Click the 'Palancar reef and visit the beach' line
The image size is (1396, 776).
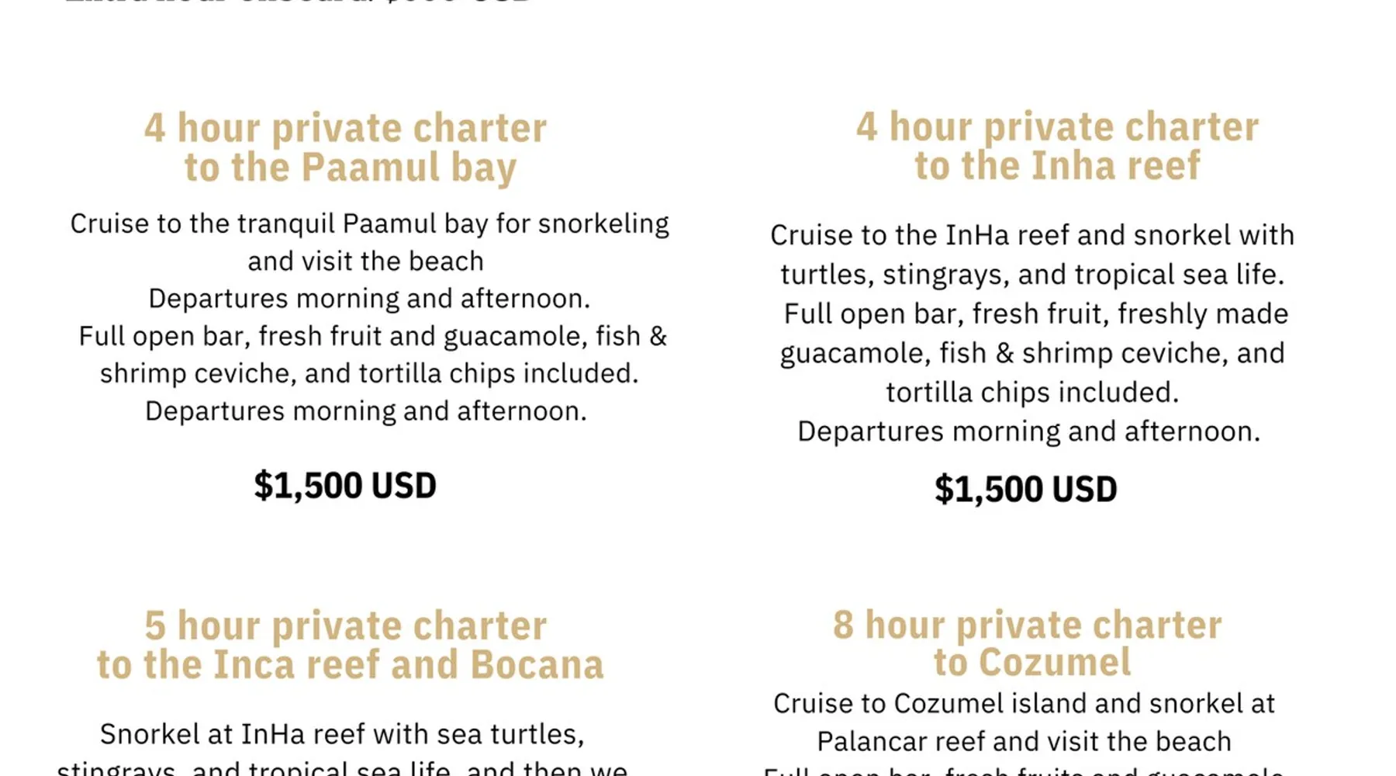(x=1024, y=742)
